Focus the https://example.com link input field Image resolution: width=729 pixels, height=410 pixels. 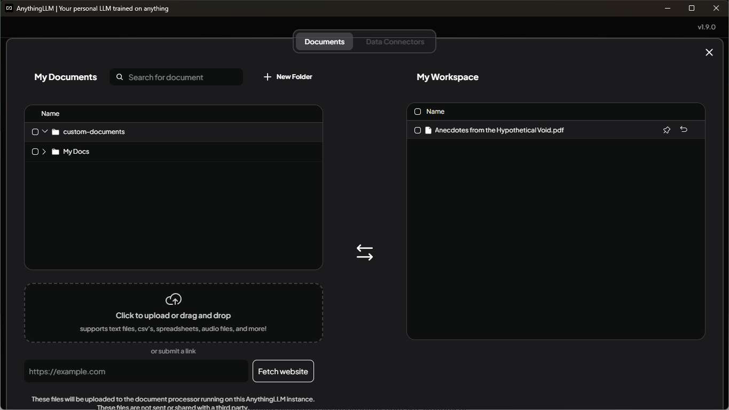[136, 372]
